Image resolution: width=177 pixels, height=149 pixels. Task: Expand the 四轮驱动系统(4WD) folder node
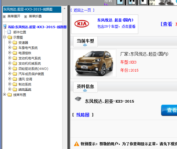pyautogui.click(x=10, y=68)
